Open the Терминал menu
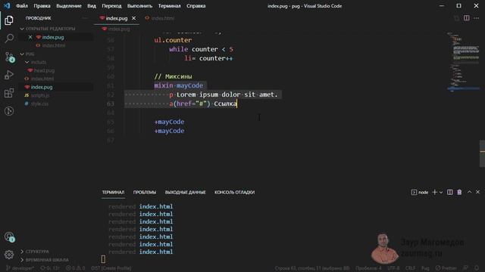The image size is (485, 272). click(x=169, y=6)
